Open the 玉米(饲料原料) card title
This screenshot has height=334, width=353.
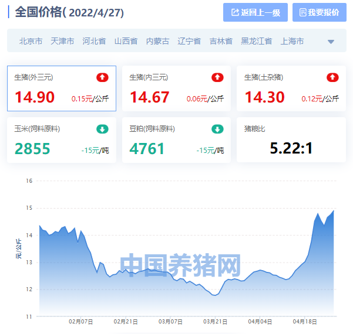(37, 129)
